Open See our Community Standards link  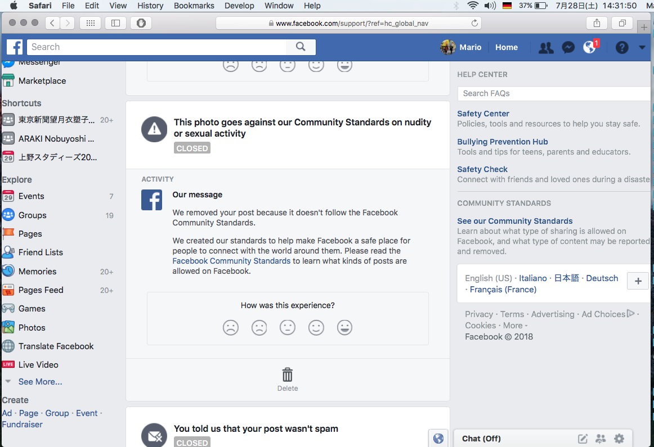tap(514, 221)
